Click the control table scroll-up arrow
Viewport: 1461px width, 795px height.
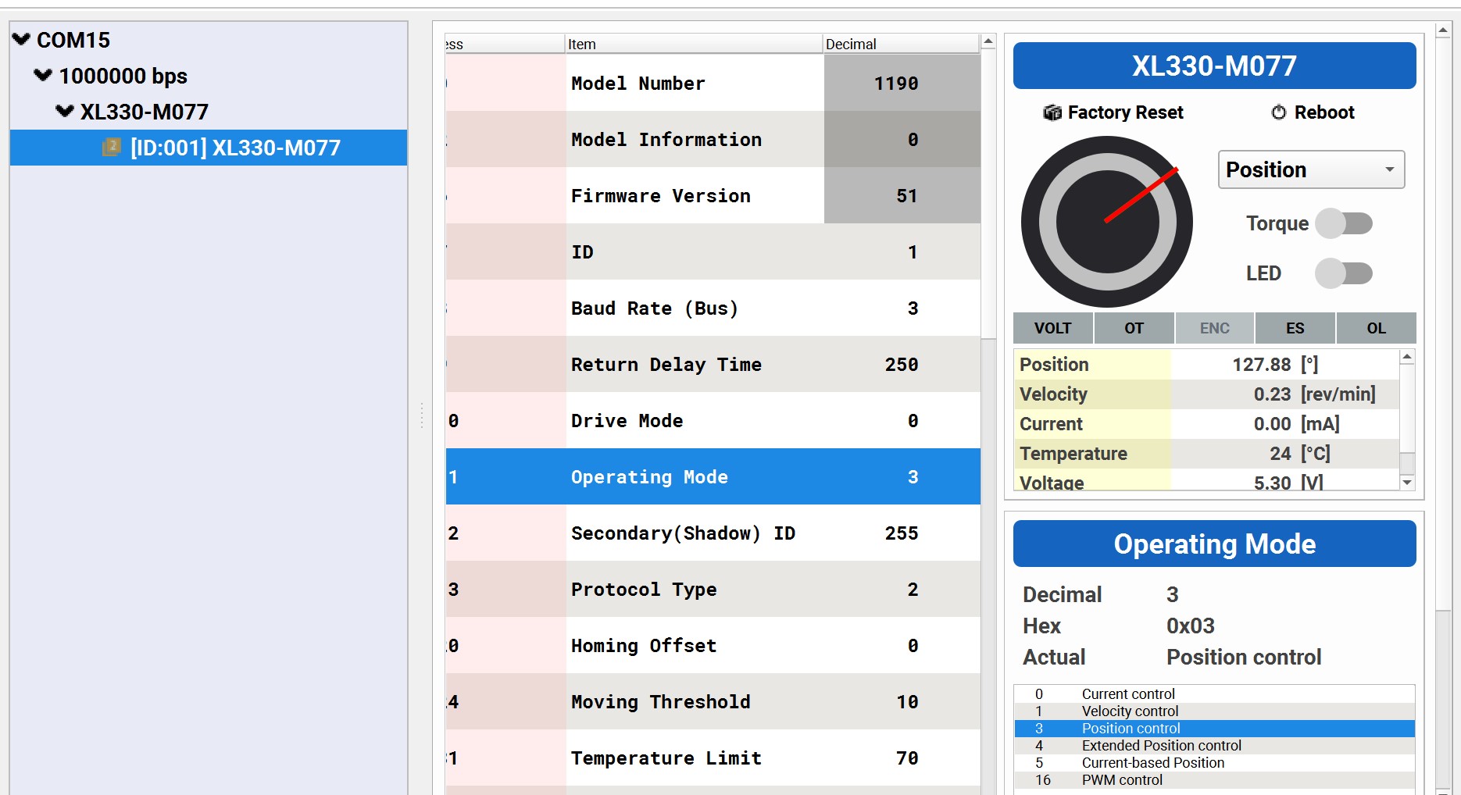(988, 41)
